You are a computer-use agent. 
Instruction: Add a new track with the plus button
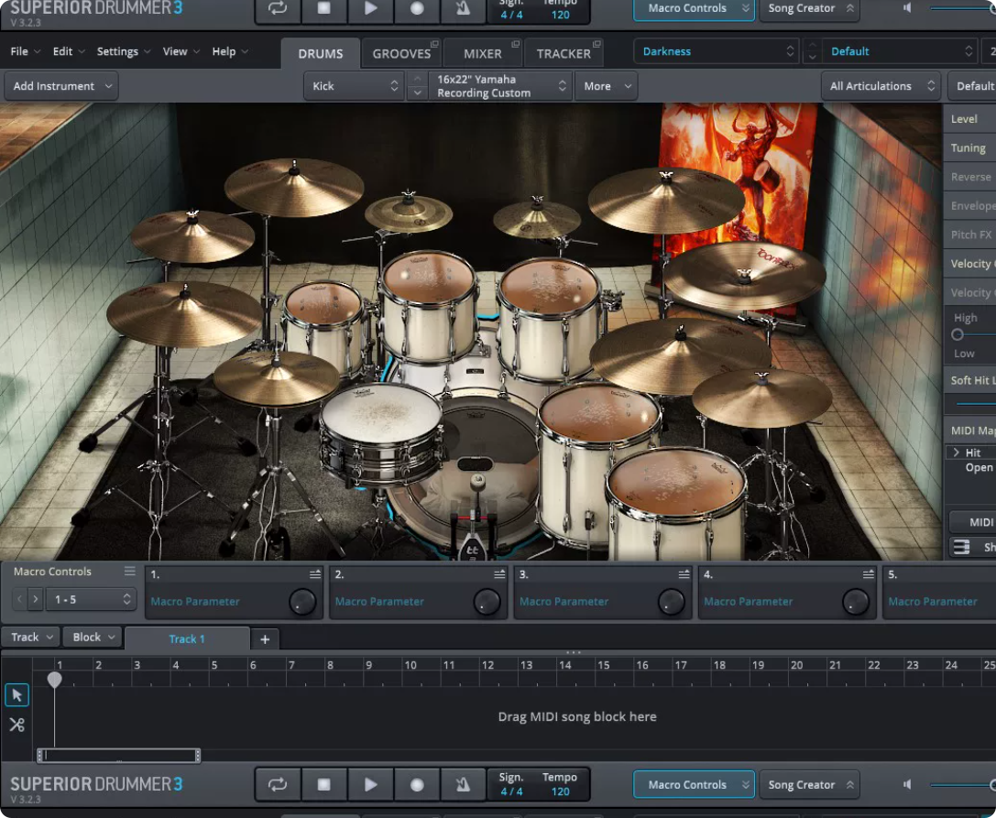click(265, 639)
